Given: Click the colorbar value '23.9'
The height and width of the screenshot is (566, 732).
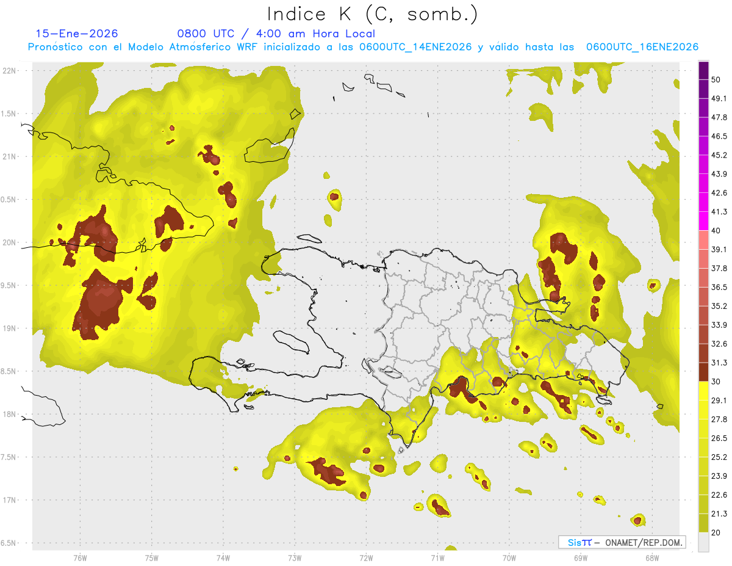Looking at the screenshot, I should [719, 476].
